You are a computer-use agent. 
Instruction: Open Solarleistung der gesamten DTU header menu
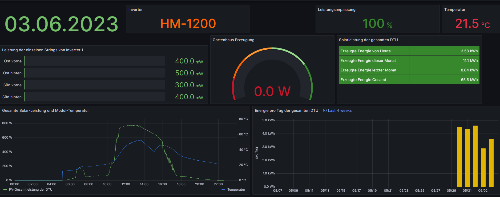368,40
